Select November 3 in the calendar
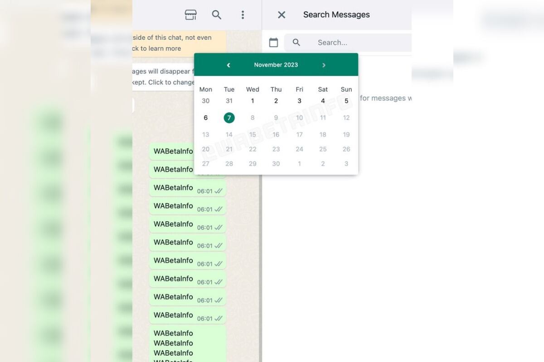Screen dimensions: 544x362 click(299, 101)
